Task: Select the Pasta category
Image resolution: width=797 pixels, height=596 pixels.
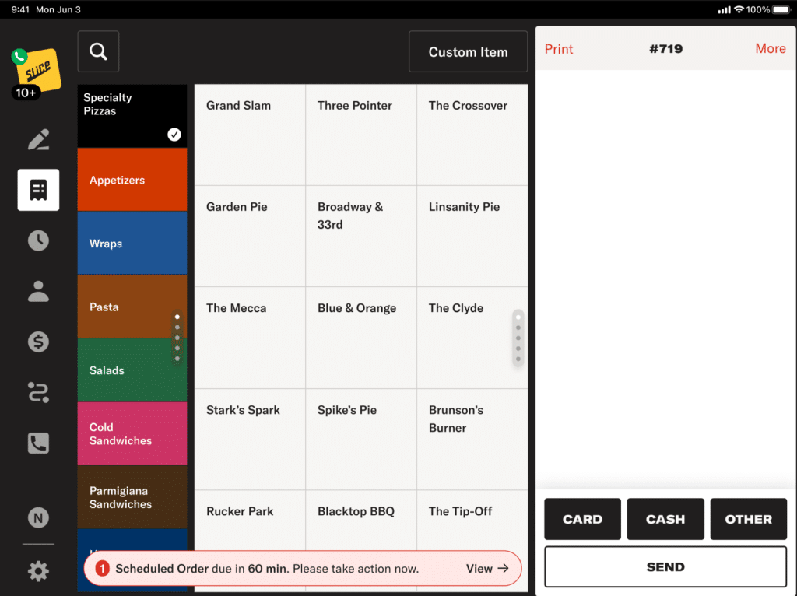Action: (x=132, y=307)
